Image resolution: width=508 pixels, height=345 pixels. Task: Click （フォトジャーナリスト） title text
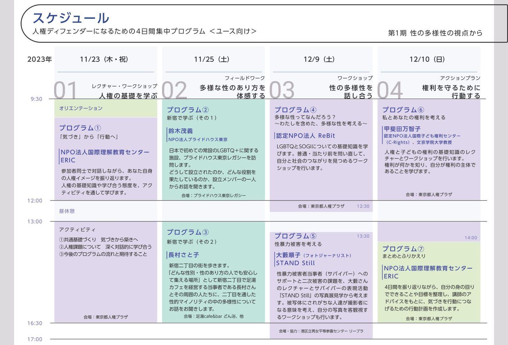(x=327, y=256)
